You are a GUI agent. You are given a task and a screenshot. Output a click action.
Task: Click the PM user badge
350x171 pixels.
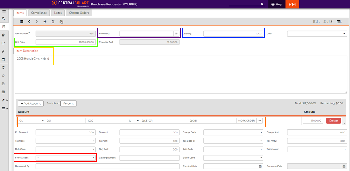tap(292, 4)
